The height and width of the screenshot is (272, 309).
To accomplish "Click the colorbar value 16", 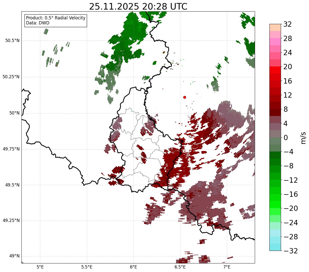I will coord(288,81).
